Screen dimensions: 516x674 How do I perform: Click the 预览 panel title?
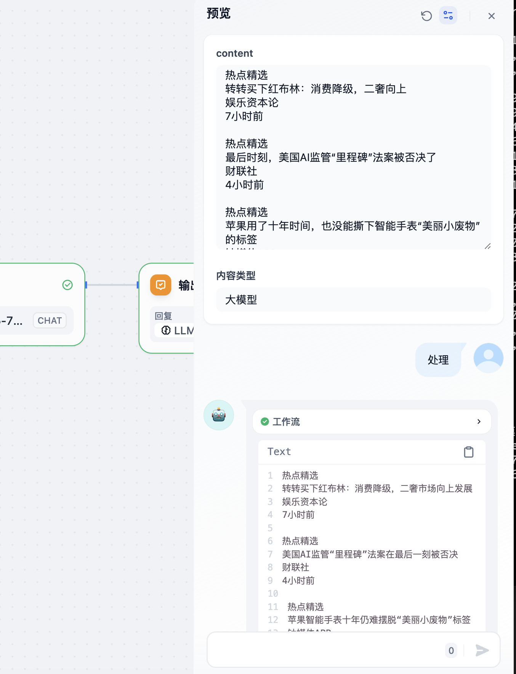(219, 13)
